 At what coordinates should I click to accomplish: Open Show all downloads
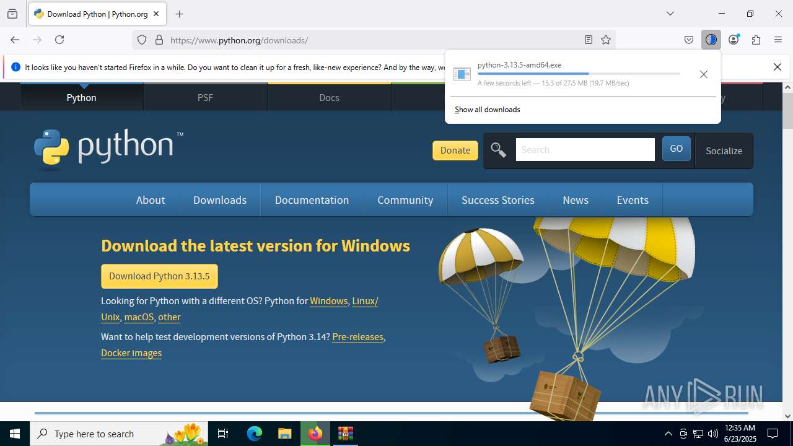coord(488,110)
